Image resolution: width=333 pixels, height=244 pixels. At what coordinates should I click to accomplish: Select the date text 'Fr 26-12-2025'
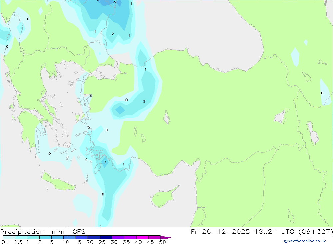click(220, 231)
